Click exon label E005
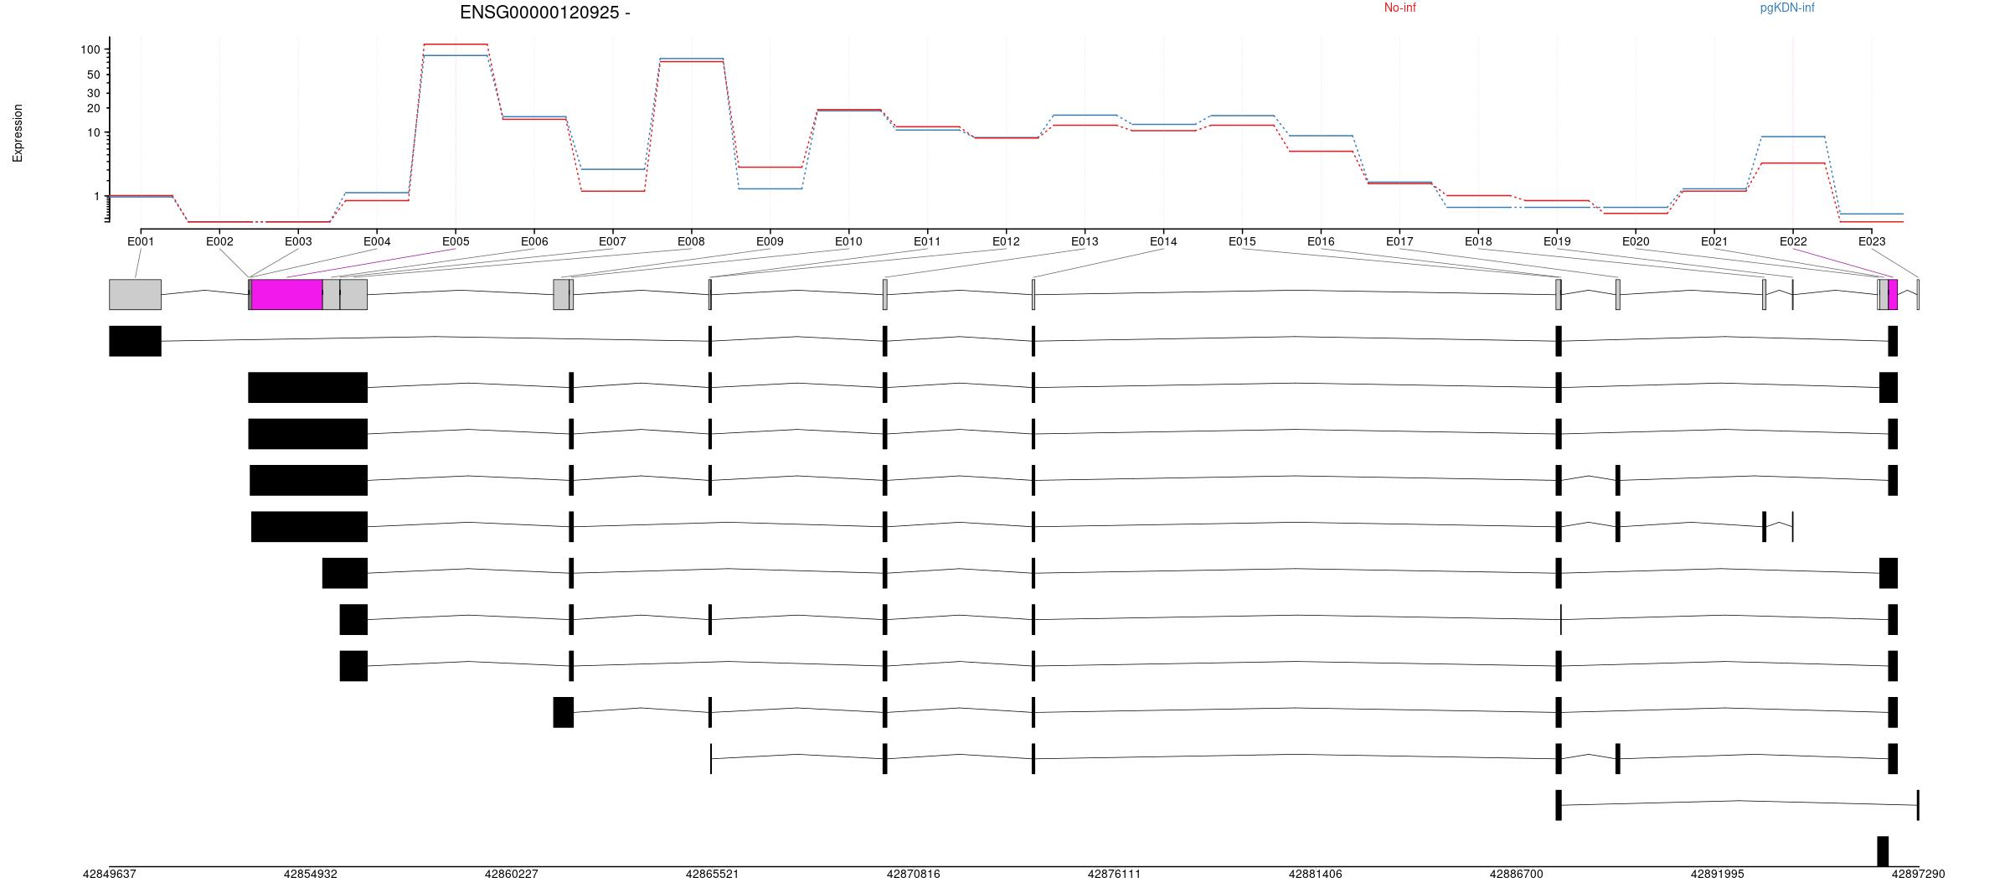2010x888 pixels. (456, 241)
